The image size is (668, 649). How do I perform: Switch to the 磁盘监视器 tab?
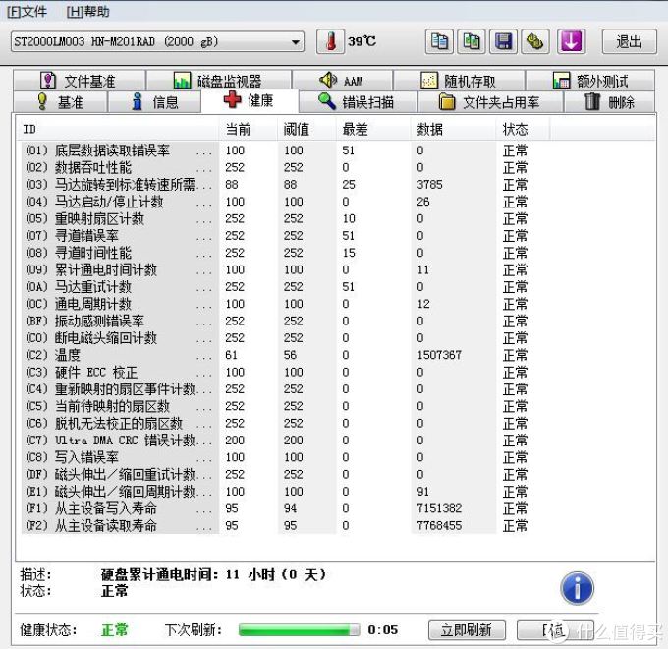218,81
